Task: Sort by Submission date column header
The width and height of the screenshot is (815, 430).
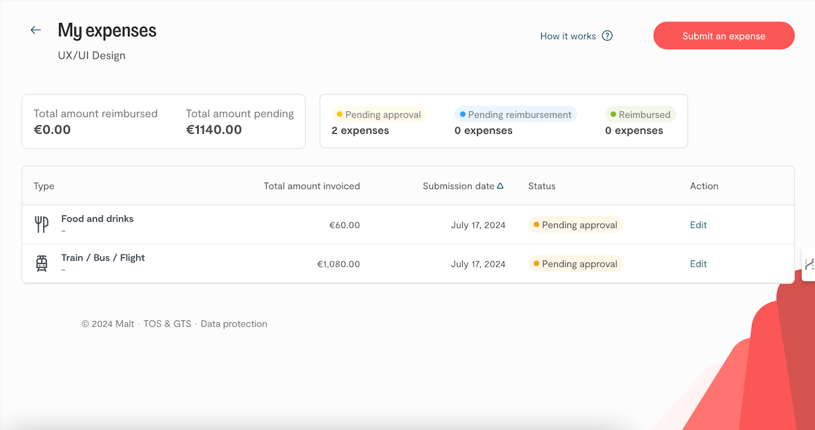Action: (458, 186)
